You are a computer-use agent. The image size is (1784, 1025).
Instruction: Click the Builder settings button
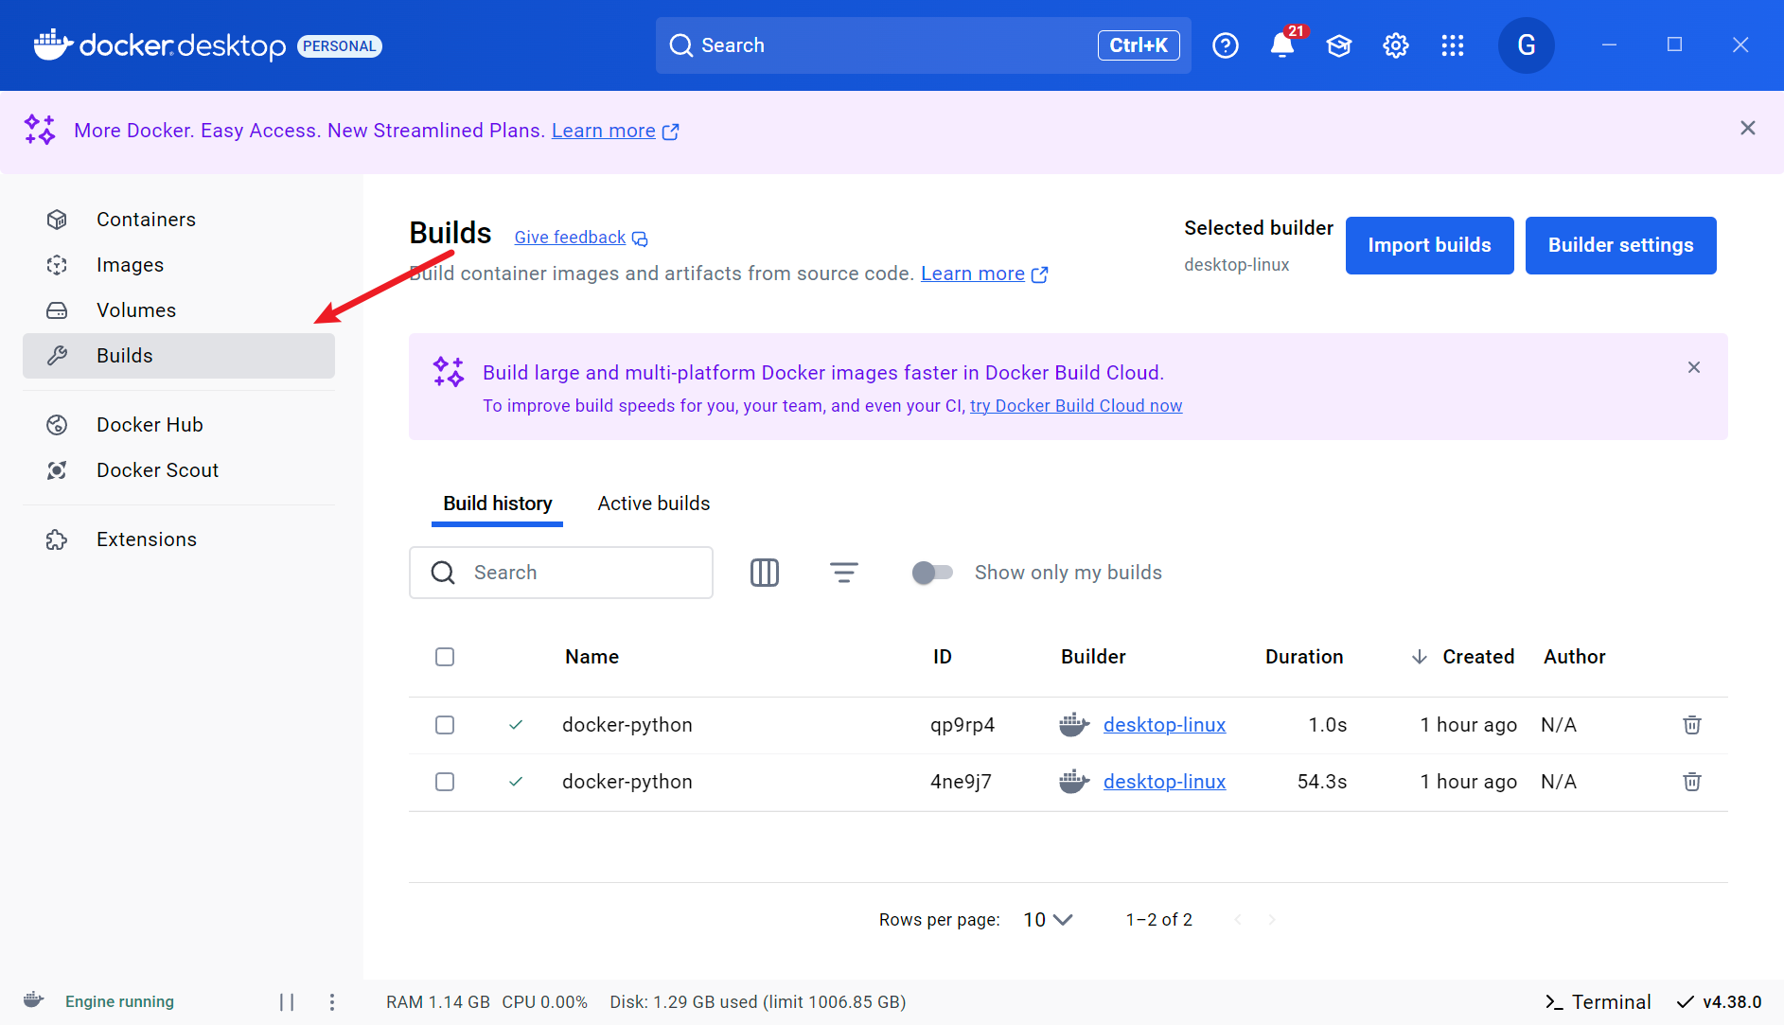click(x=1620, y=245)
